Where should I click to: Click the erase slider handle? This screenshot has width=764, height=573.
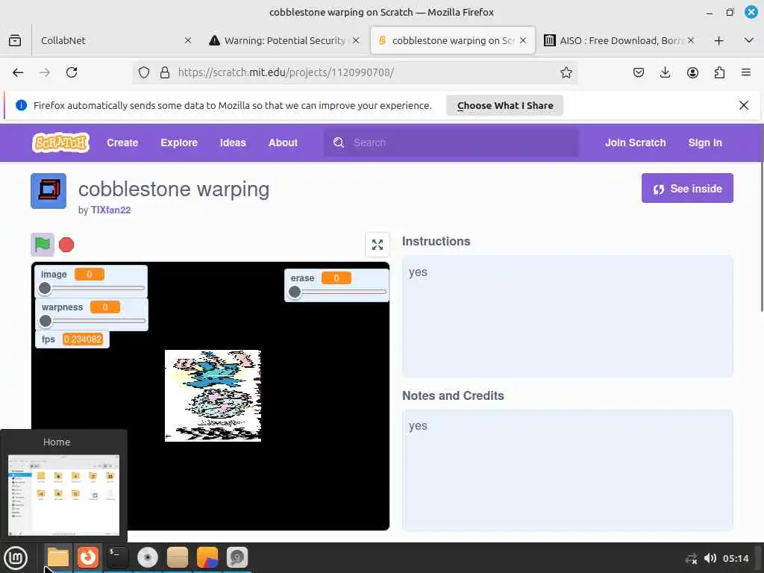coord(294,292)
